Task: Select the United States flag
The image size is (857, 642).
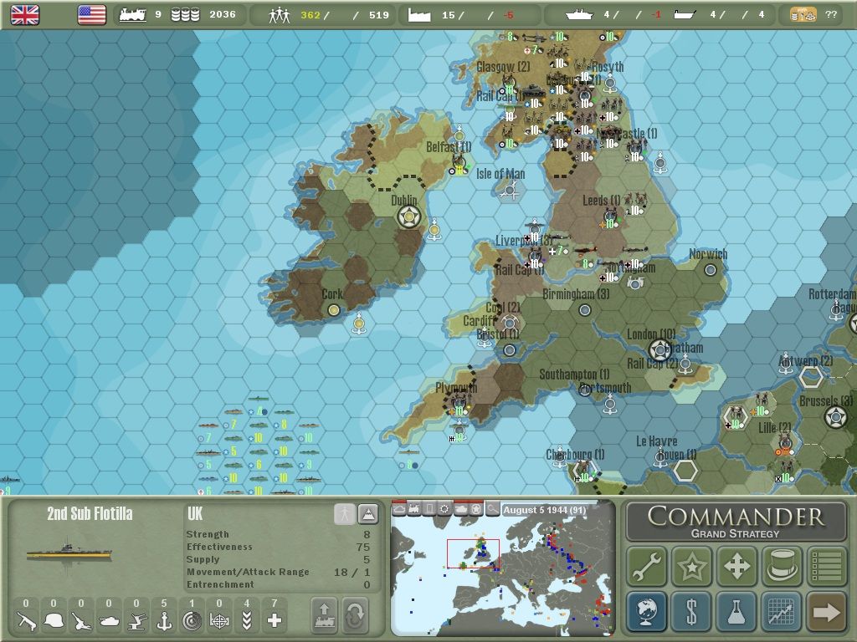Action: click(92, 15)
